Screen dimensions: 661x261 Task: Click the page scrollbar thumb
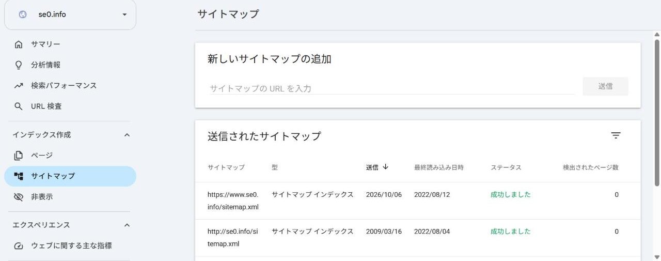coord(657,114)
